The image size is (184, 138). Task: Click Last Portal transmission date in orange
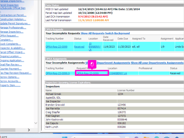93,20
